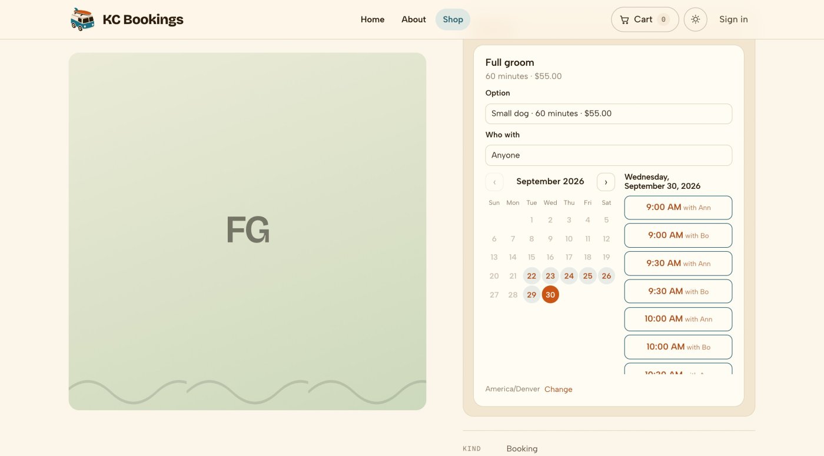Click the September 2026 month heading
824x456 pixels.
[x=550, y=182]
